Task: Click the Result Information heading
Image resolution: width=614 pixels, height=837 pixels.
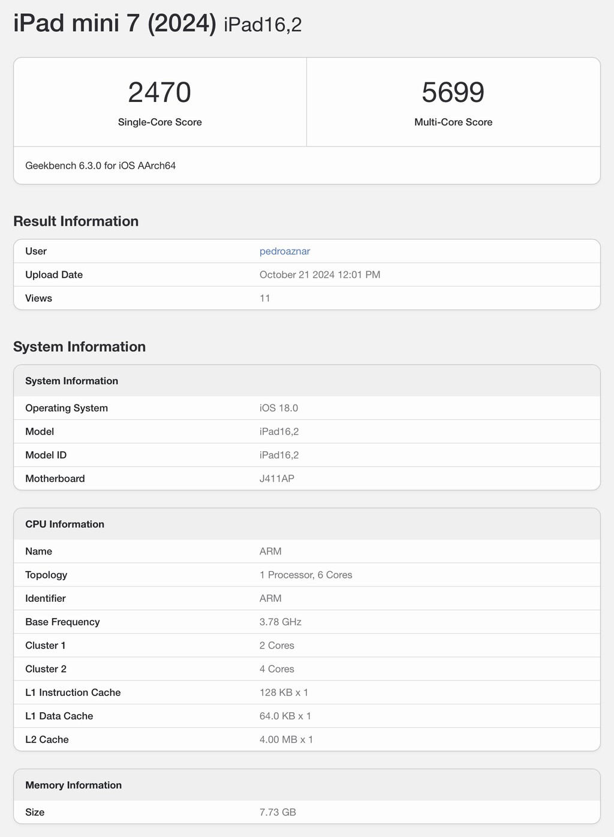Action: click(x=76, y=221)
